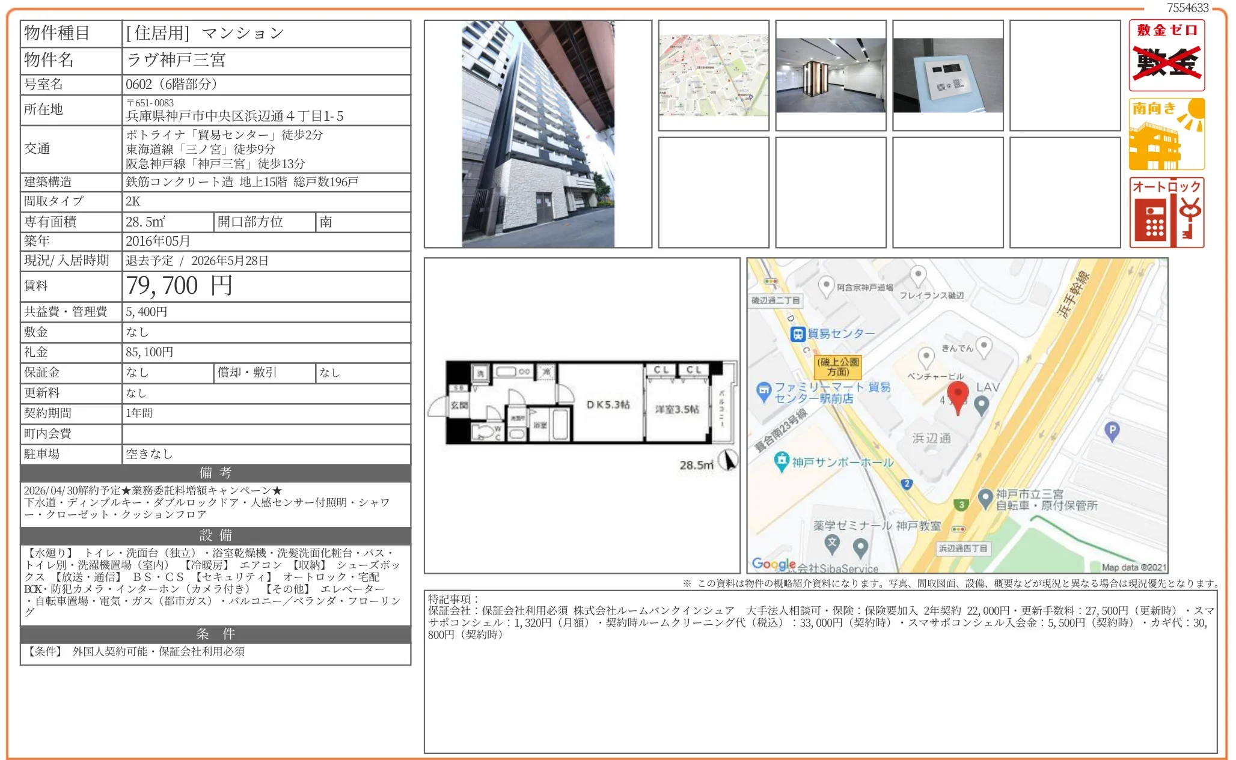Click the 南向き sun badge icon
Viewport: 1236px width, 760px height.
click(x=1166, y=134)
